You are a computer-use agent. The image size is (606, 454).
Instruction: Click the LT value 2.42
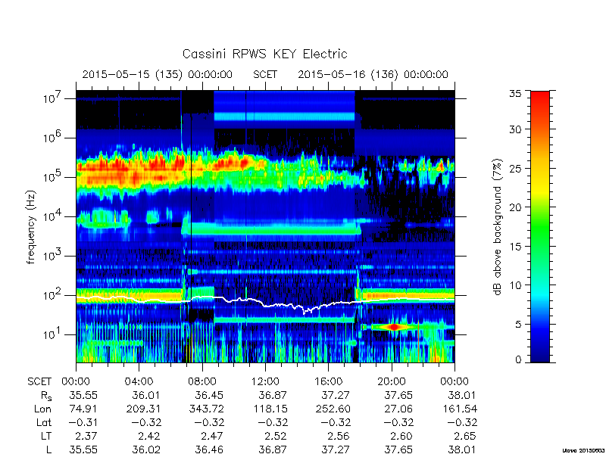tap(148, 437)
